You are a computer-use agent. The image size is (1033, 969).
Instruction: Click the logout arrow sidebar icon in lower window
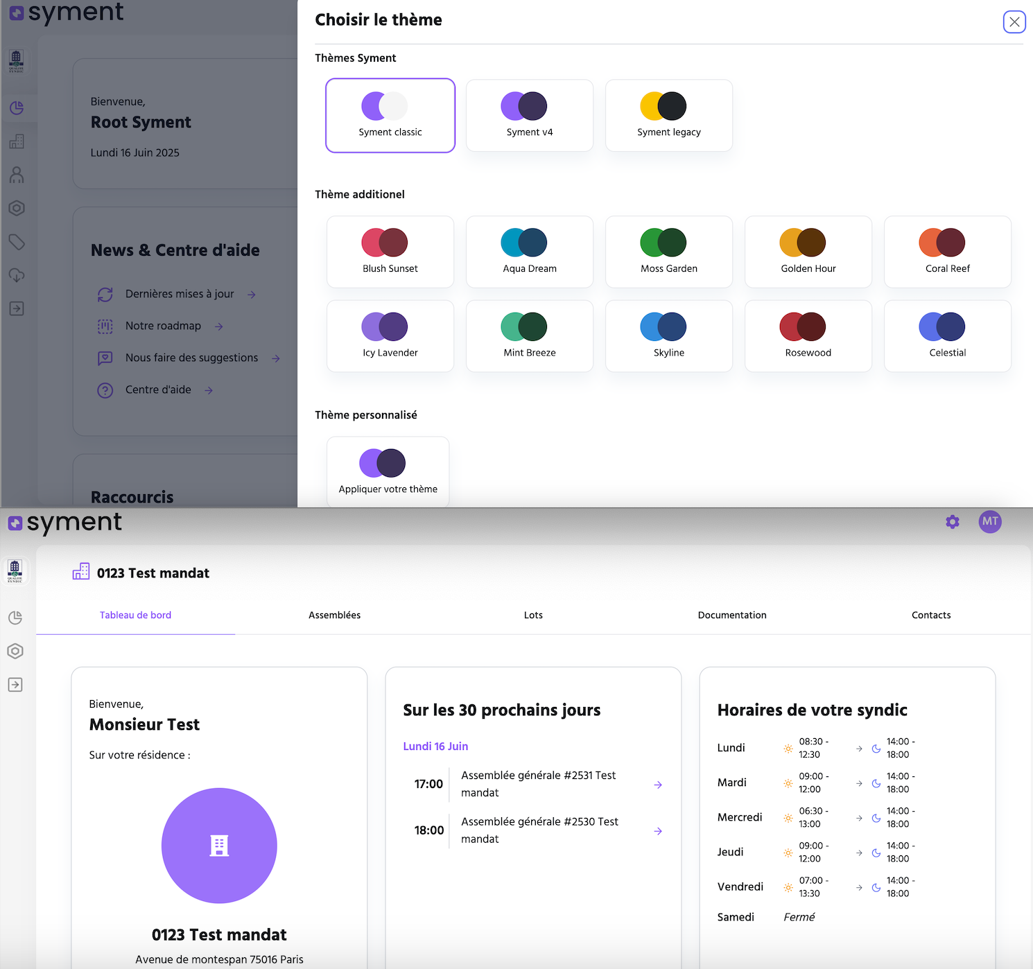15,685
